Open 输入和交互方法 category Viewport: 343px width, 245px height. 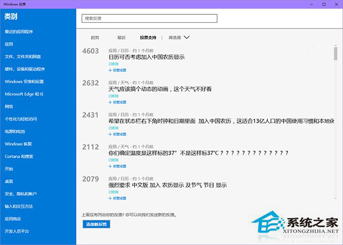click(x=19, y=206)
